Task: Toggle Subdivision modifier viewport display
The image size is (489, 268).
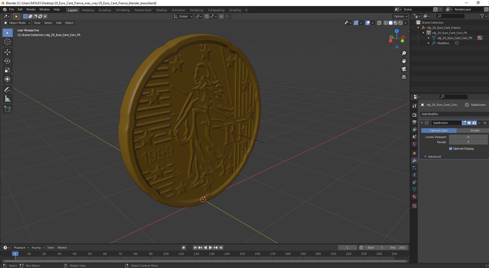Action: pos(469,123)
